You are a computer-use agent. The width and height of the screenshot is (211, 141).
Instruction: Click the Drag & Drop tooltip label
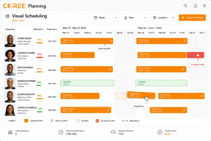[x=139, y=106]
